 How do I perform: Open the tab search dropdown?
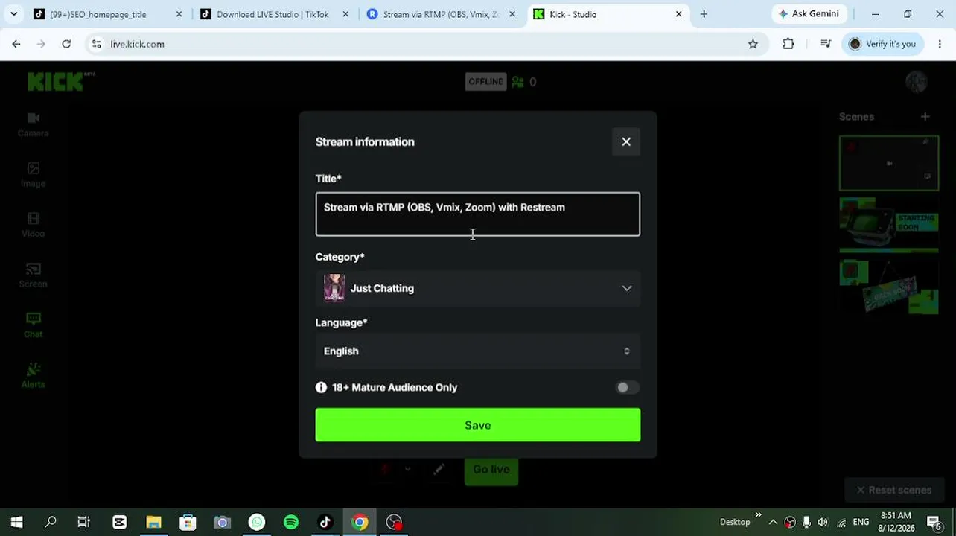13,14
